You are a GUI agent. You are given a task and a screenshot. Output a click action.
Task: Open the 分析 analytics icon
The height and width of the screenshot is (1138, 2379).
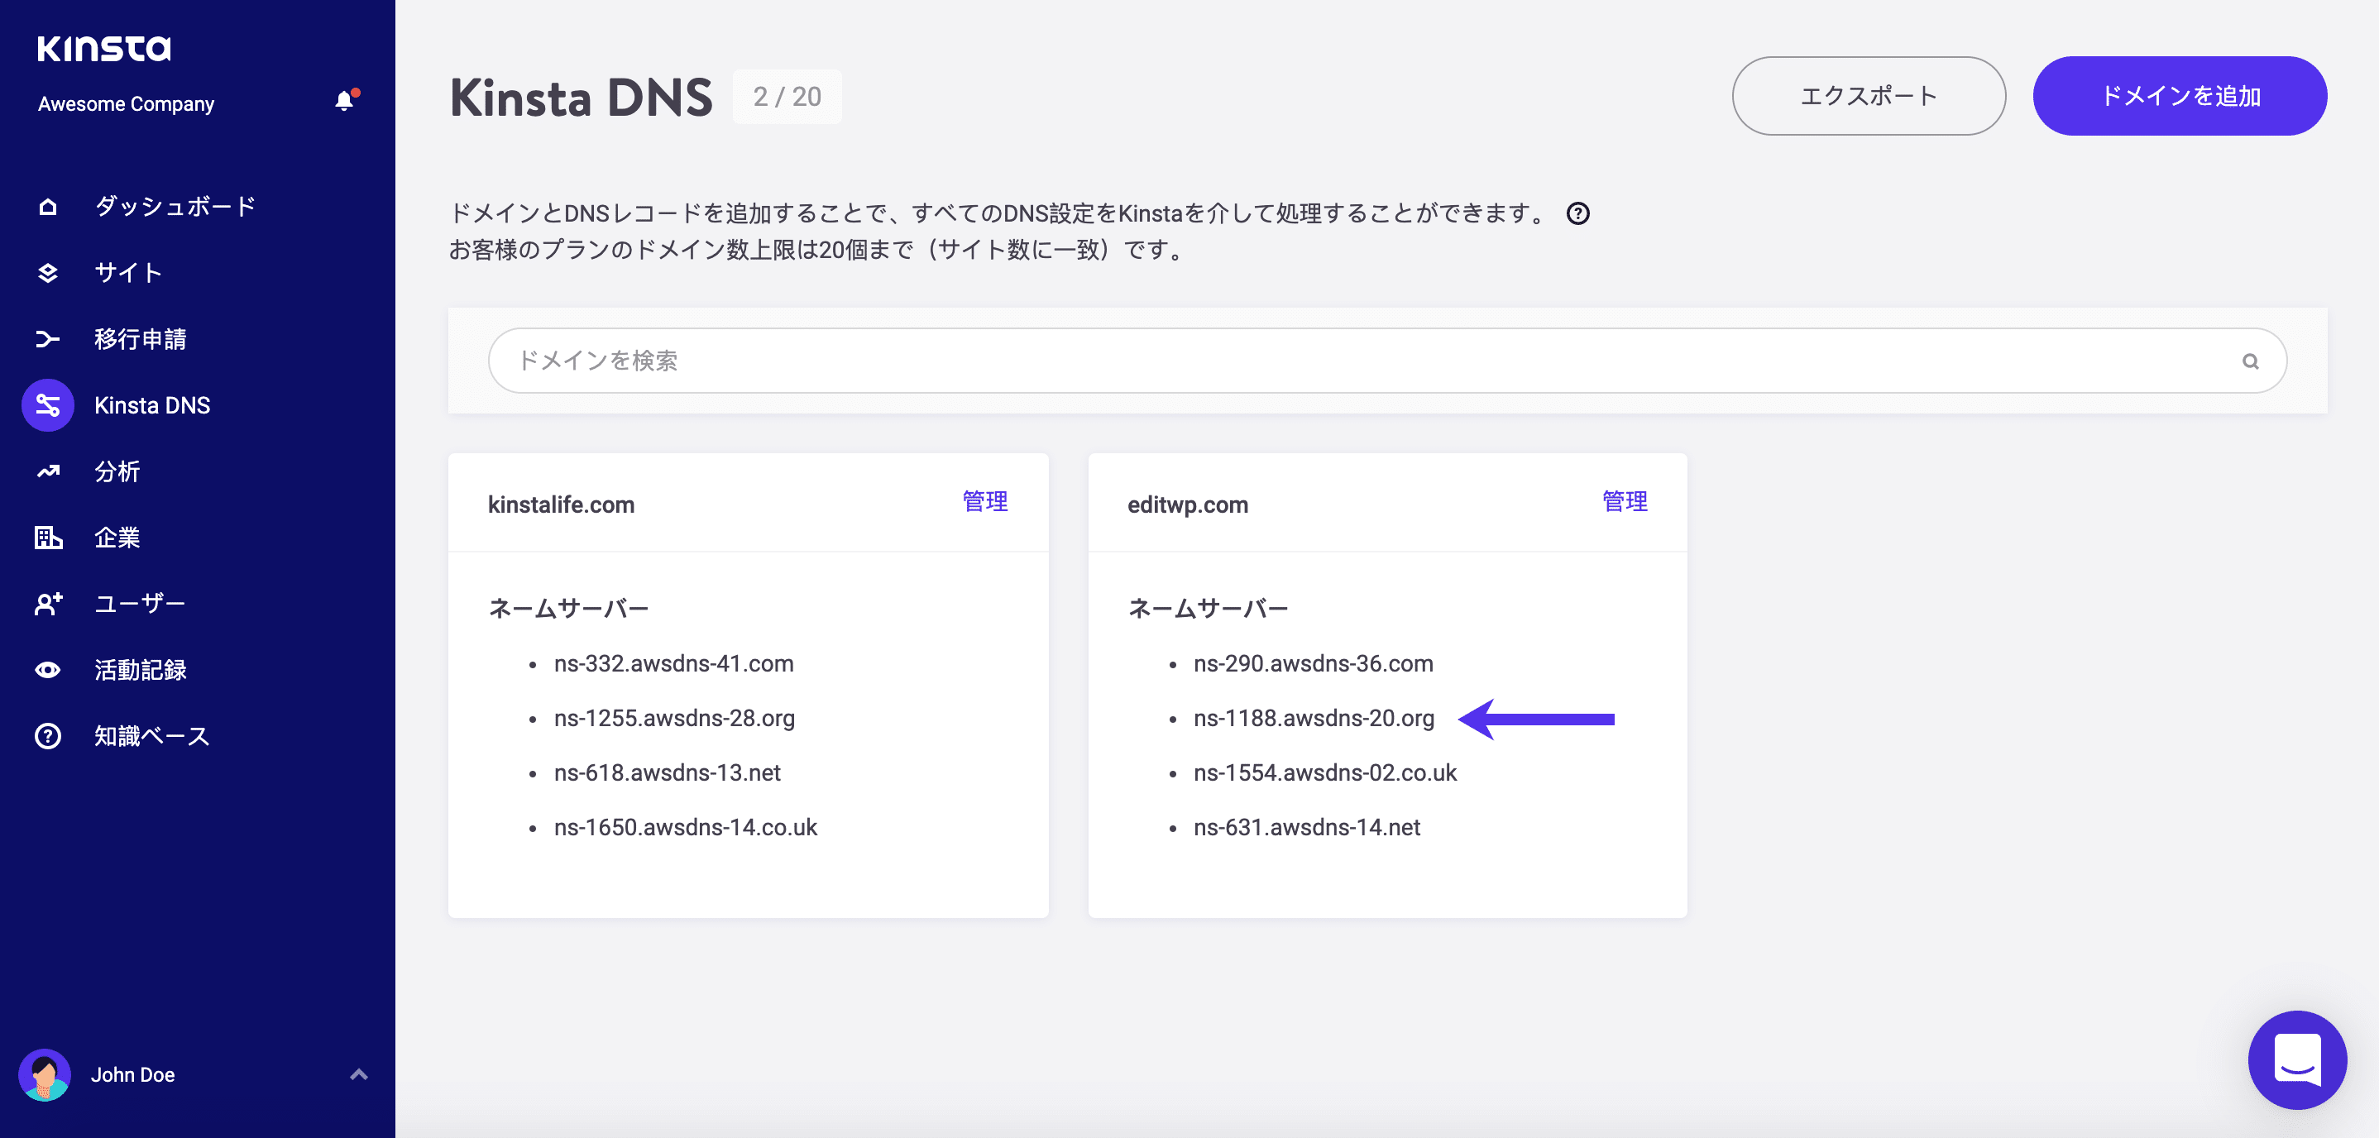point(47,471)
